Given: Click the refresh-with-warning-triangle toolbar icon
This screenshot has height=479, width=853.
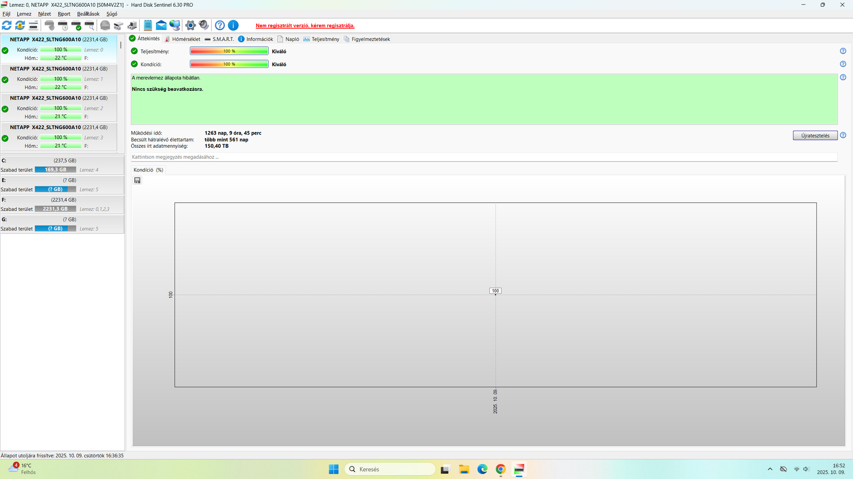Looking at the screenshot, I should (x=20, y=26).
